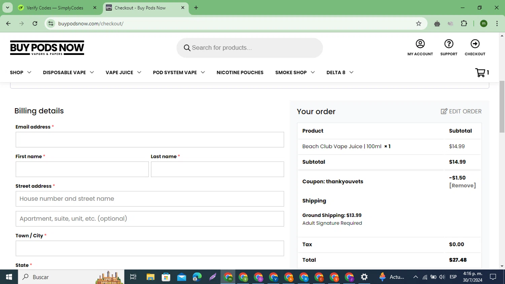This screenshot has height=284, width=505.
Task: Click the House number and street name field
Action: pyautogui.click(x=150, y=199)
